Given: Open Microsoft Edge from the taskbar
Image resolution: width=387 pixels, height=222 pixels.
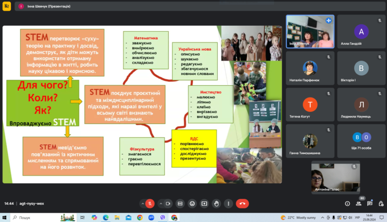Looking at the screenshot, I should pos(106,217).
